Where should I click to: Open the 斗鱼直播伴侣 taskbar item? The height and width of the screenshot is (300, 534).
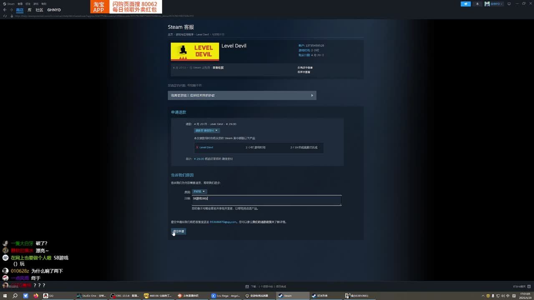(x=192, y=296)
